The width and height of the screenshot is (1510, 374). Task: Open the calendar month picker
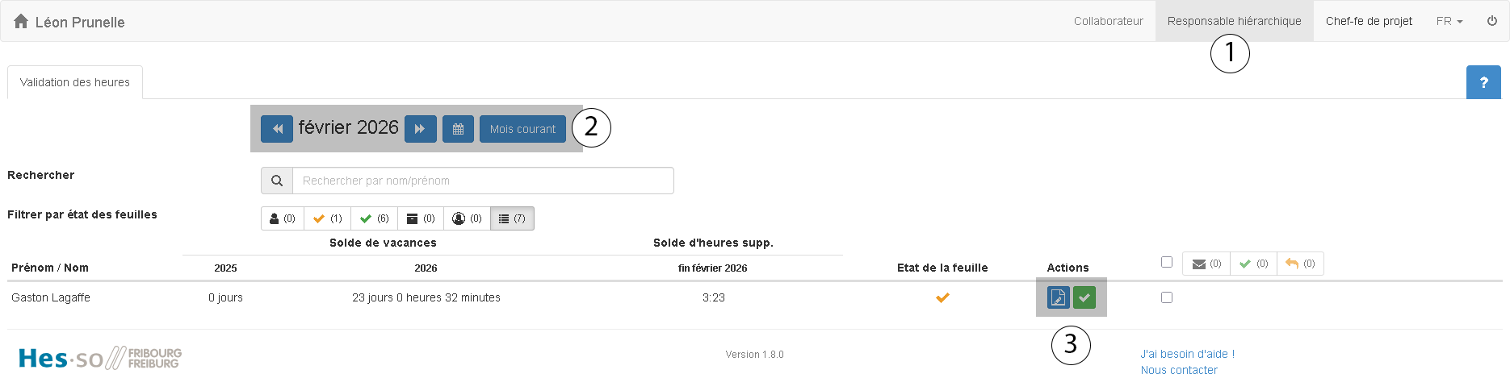[x=458, y=129]
